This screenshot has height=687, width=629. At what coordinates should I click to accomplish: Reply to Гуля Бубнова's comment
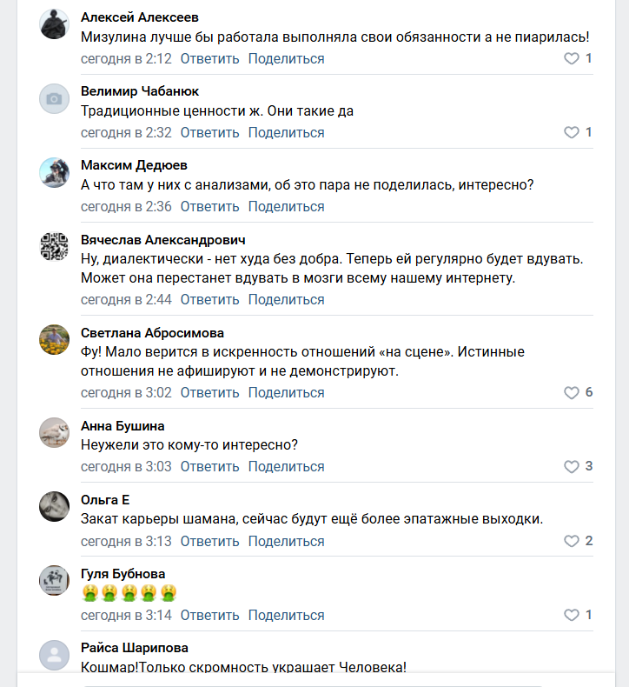209,616
